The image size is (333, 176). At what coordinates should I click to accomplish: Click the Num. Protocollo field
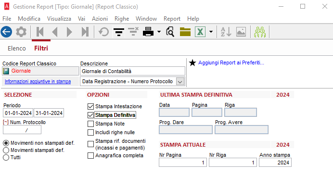(x=22, y=130)
